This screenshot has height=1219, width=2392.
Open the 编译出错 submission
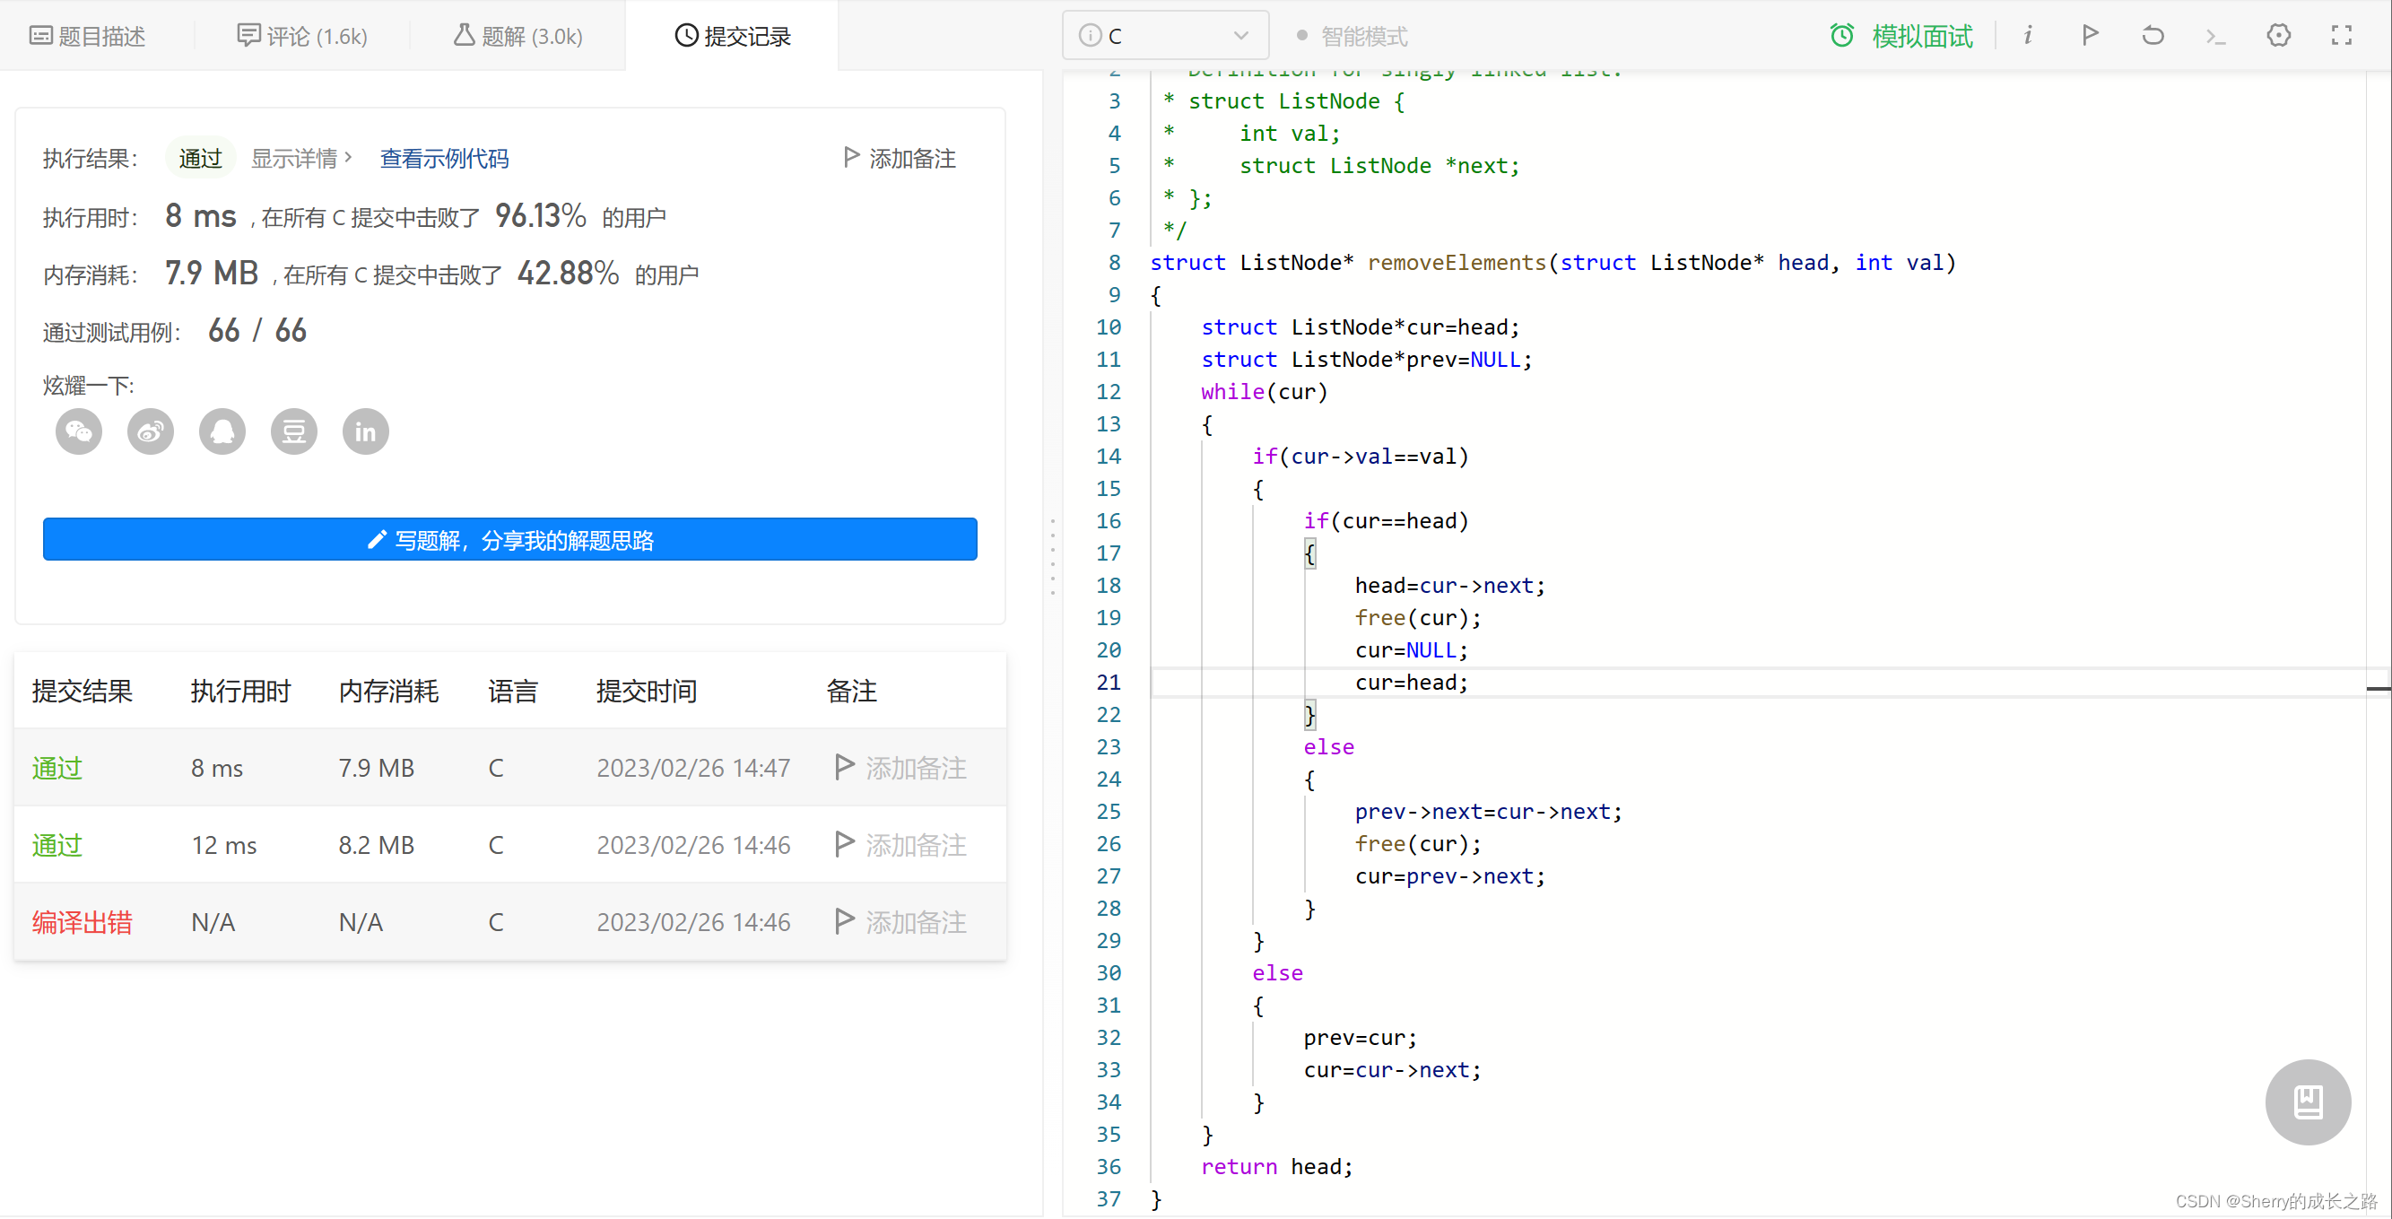click(x=82, y=922)
